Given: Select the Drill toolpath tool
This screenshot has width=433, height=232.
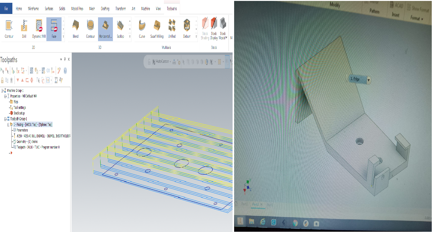Looking at the screenshot, I should tap(24, 28).
